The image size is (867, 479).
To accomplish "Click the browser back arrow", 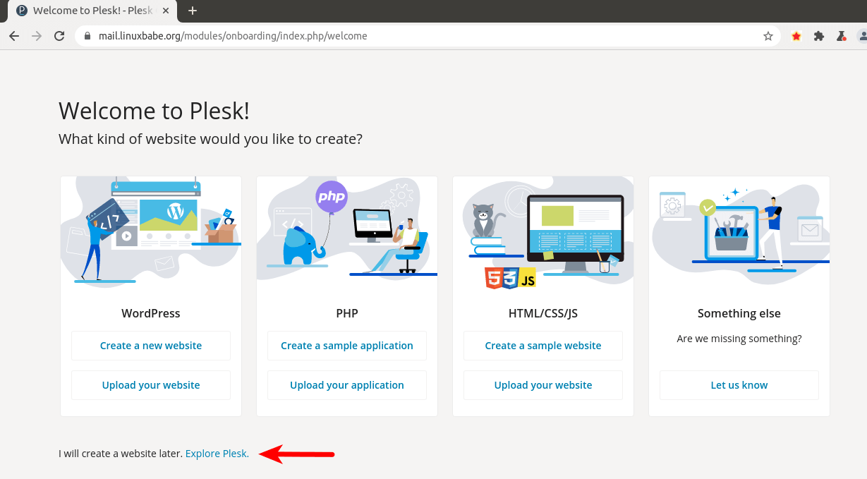I will tap(14, 36).
